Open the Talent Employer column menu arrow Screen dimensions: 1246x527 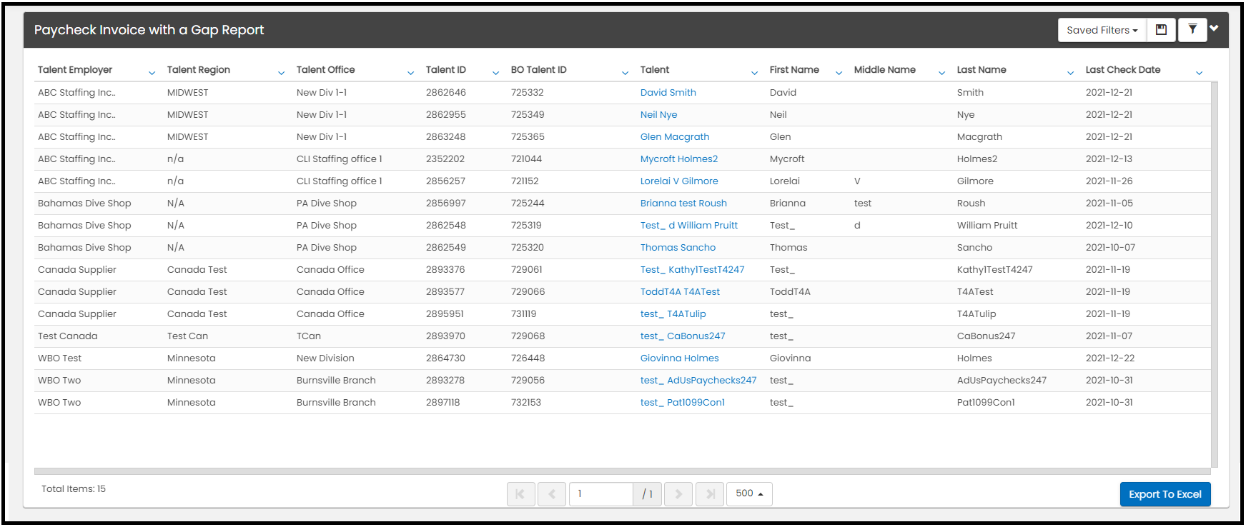tap(152, 72)
